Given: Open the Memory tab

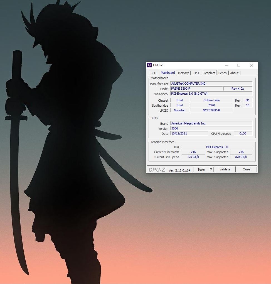Looking at the screenshot, I should 183,73.
